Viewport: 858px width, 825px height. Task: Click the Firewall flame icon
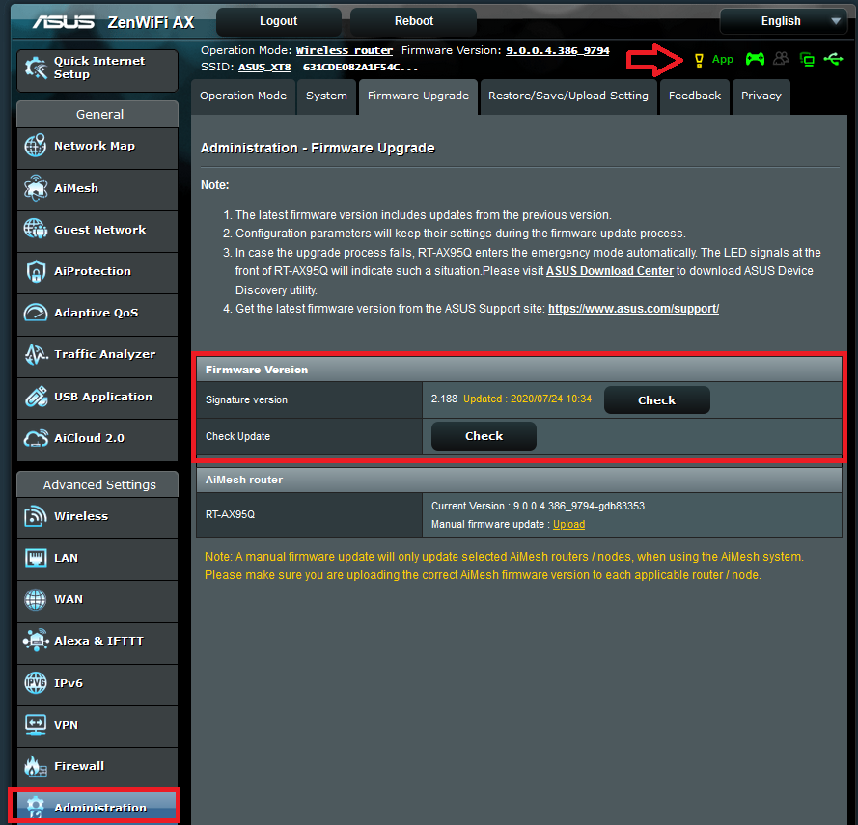(x=36, y=765)
